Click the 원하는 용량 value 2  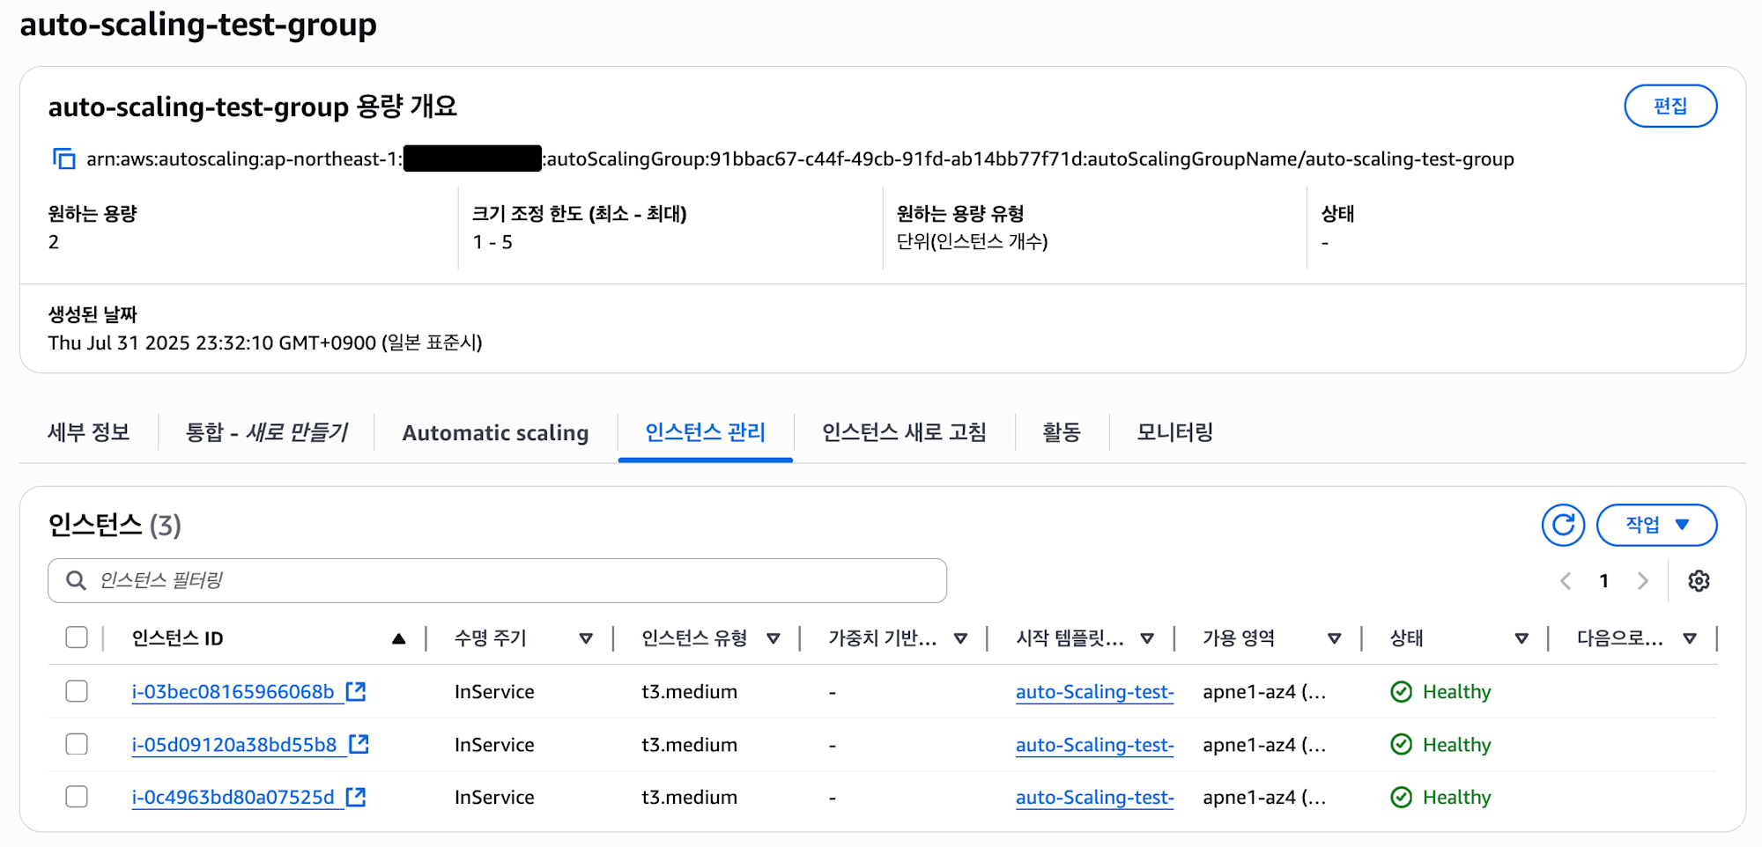point(54,242)
